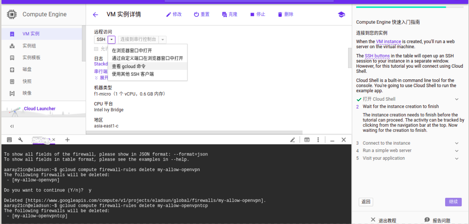Image resolution: width=469 pixels, height=224 pixels.
Task: Click the 继续 button in the tutorial panel
Action: [453, 202]
